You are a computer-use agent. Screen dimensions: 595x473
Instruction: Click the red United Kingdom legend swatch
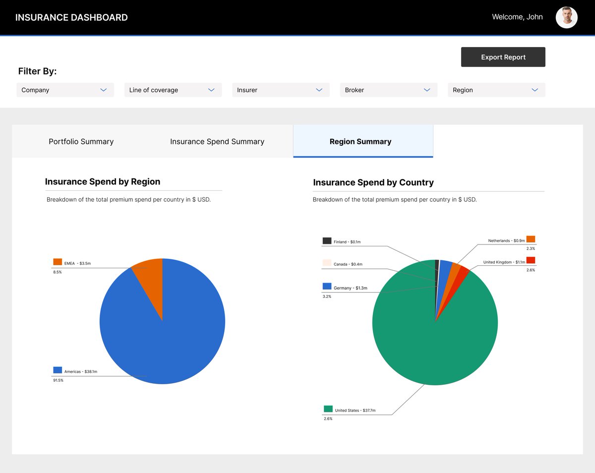(x=531, y=260)
